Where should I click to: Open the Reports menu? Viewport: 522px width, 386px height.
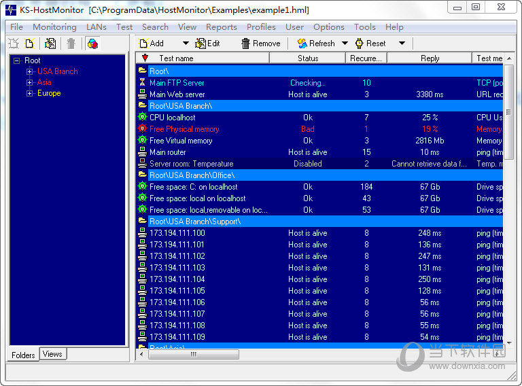(x=222, y=27)
